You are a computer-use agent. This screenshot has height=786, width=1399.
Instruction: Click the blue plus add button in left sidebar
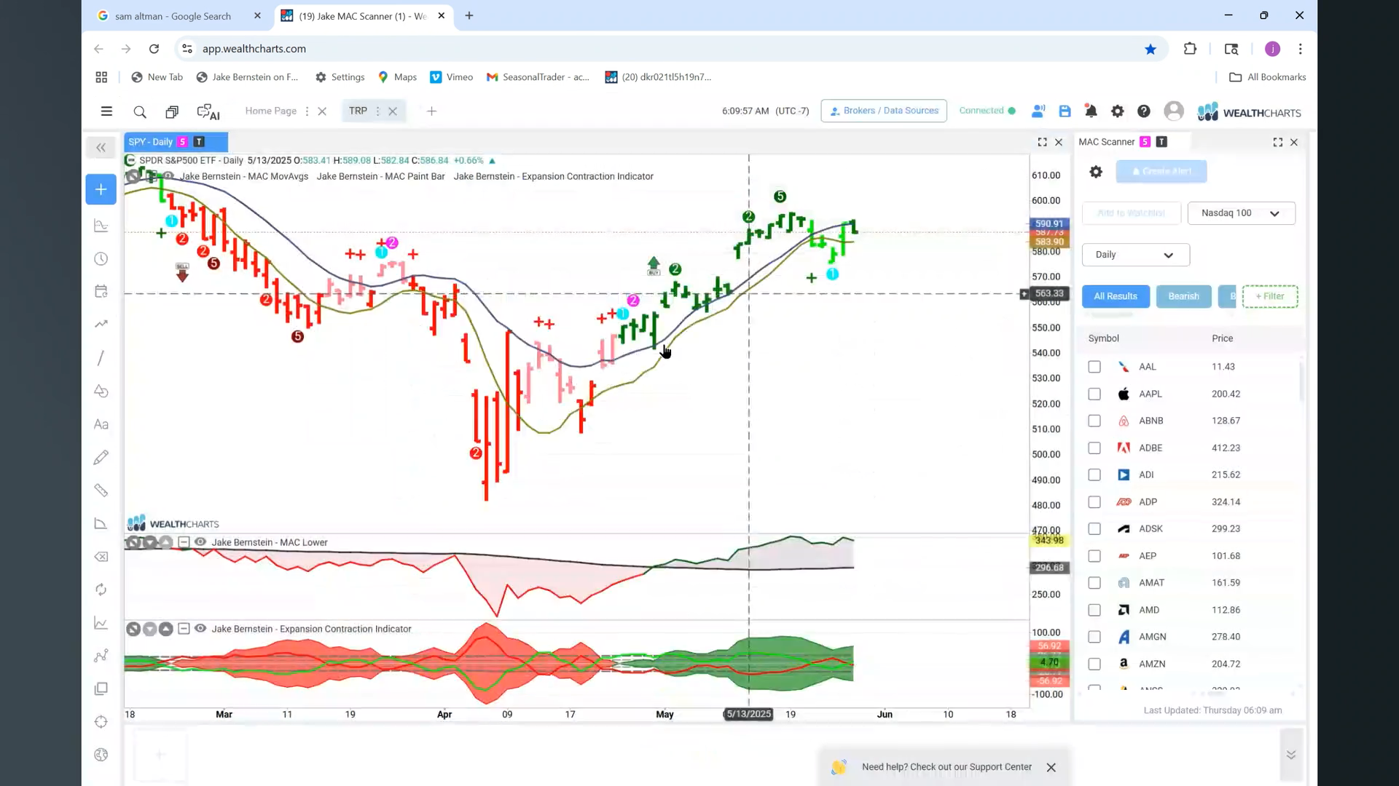101,189
